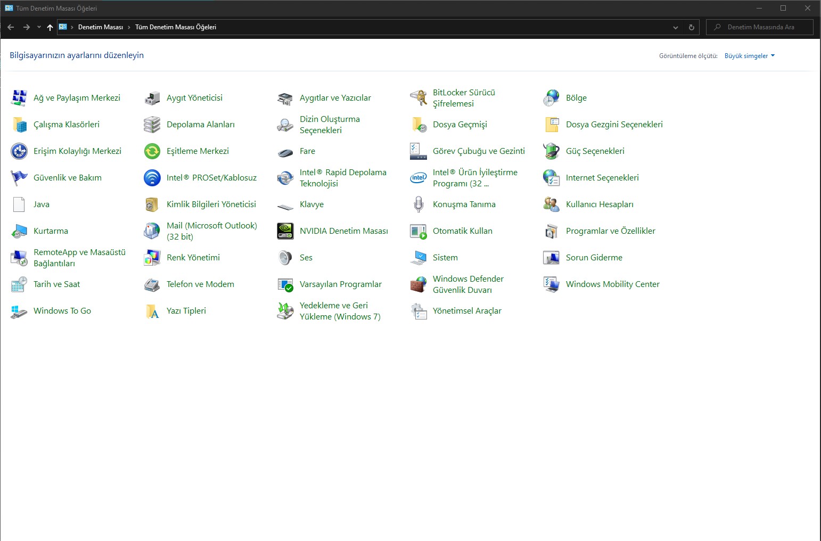
Task: Open the Sorun Giderme link
Action: pyautogui.click(x=594, y=258)
